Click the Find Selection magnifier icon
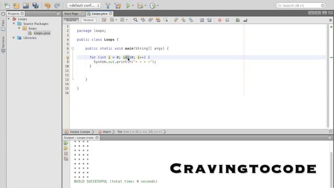Screen dimensions: 334x188 (135, 20)
